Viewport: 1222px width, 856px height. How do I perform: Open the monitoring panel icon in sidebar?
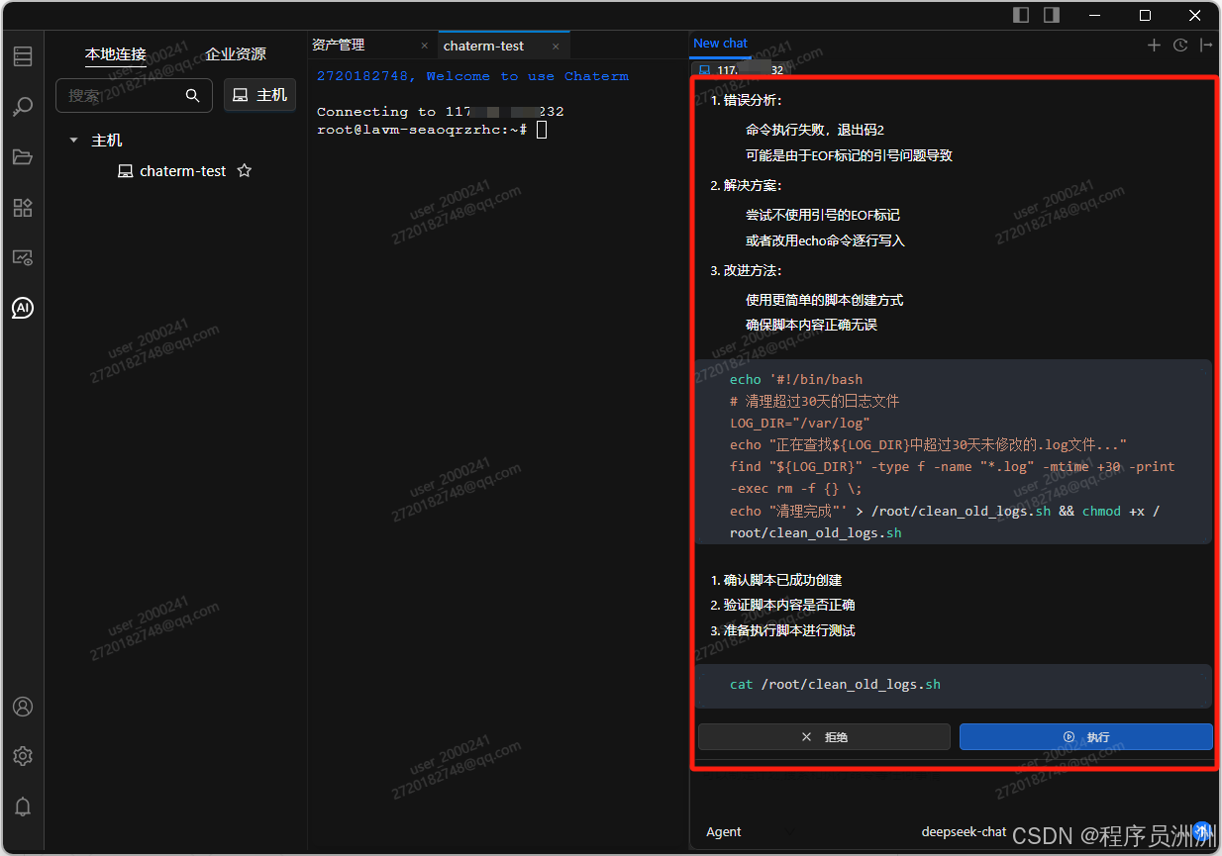23,257
